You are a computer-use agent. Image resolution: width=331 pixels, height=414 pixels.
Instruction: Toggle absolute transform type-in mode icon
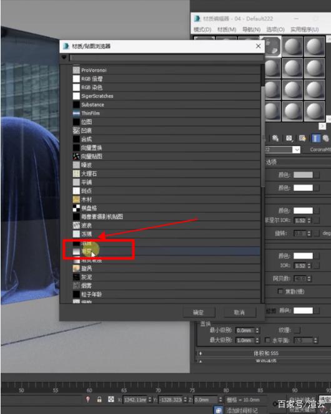click(111, 400)
